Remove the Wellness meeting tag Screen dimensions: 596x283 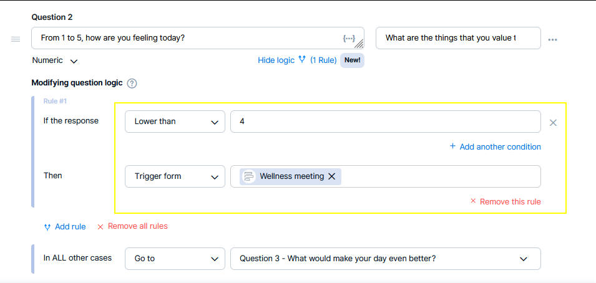point(331,176)
